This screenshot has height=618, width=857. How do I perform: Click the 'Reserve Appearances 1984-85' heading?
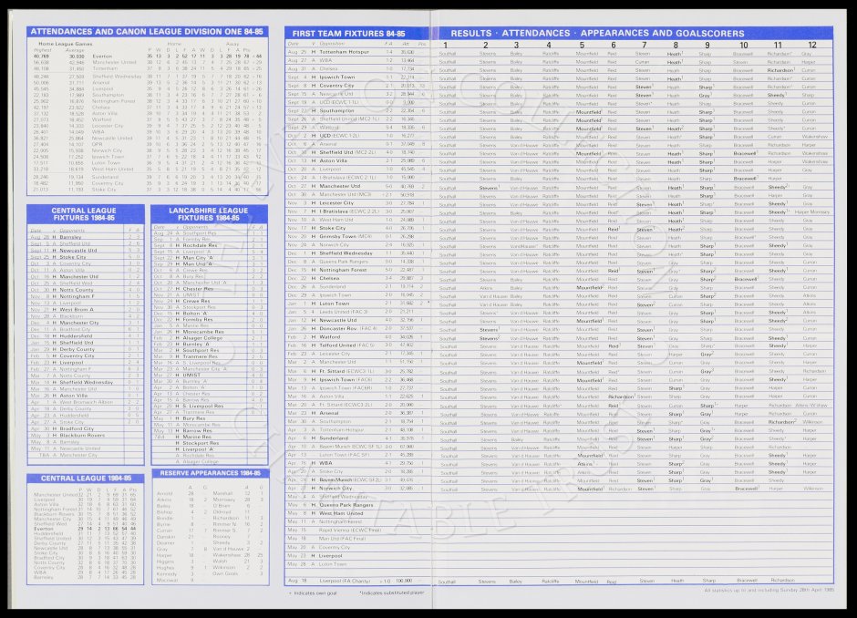[x=210, y=473]
